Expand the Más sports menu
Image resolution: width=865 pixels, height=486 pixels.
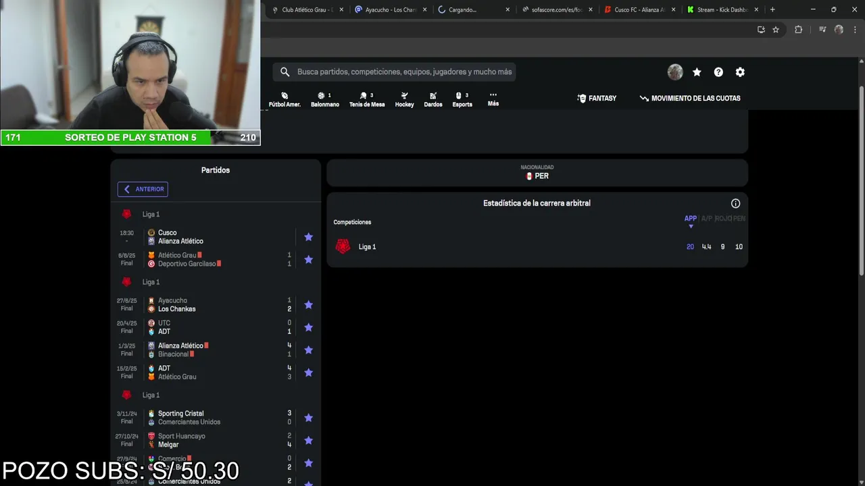pyautogui.click(x=493, y=99)
